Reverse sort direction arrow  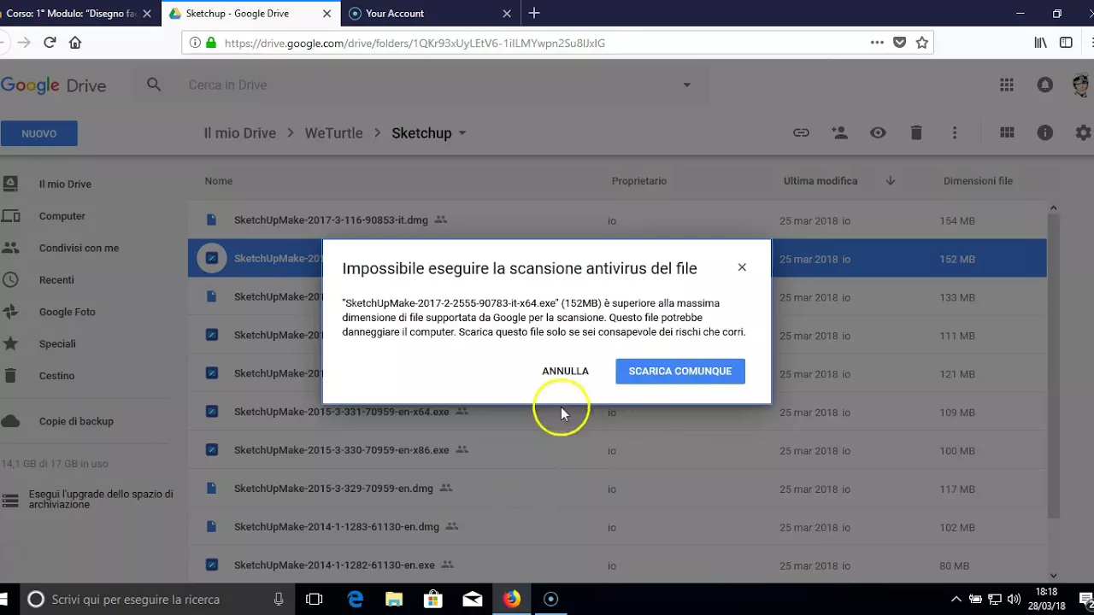[x=891, y=181]
